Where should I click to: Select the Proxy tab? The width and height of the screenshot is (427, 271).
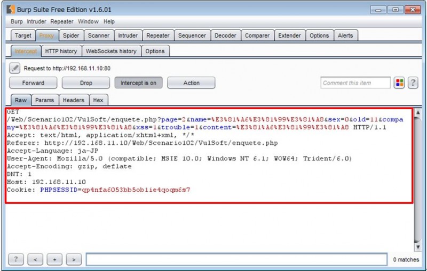pos(47,36)
